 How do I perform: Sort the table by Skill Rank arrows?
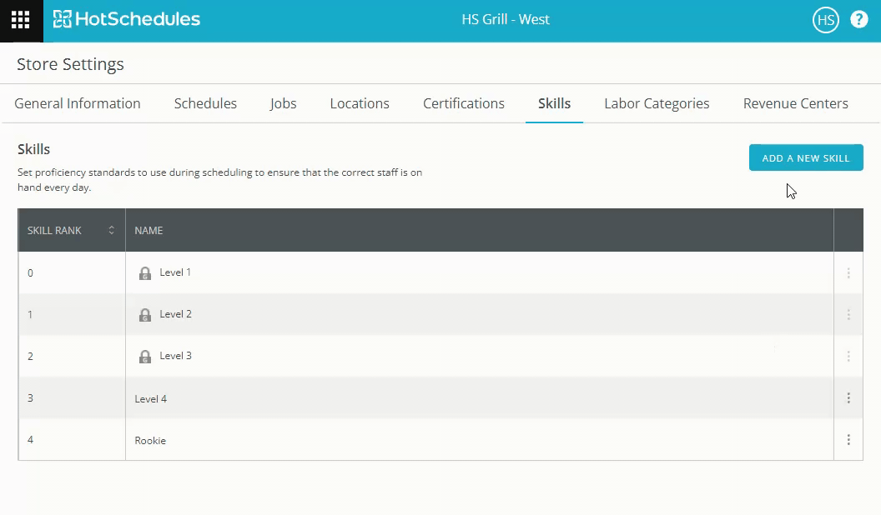pyautogui.click(x=111, y=231)
